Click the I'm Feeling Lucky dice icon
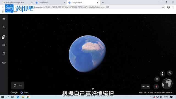The image size is (176, 99). click(x=4, y=45)
